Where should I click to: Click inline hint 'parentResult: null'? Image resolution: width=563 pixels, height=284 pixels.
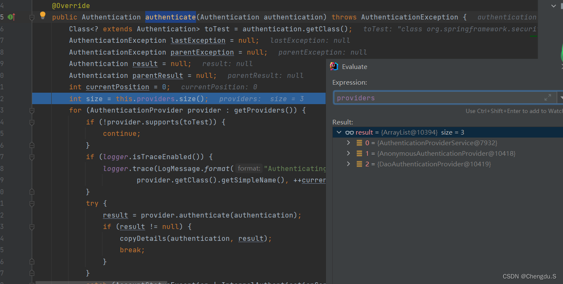266,75
